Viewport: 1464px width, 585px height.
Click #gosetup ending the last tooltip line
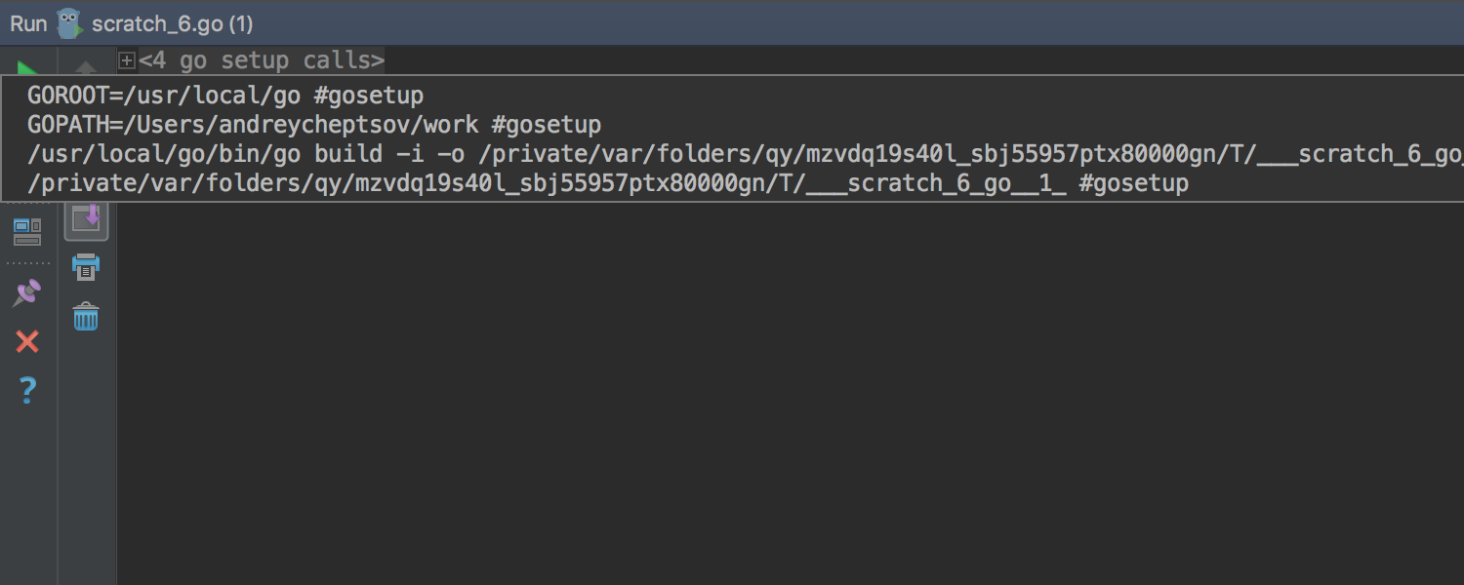(x=1133, y=183)
